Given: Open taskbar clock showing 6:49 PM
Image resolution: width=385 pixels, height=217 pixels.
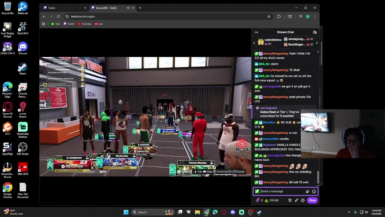Looking at the screenshot, I should (x=377, y=212).
